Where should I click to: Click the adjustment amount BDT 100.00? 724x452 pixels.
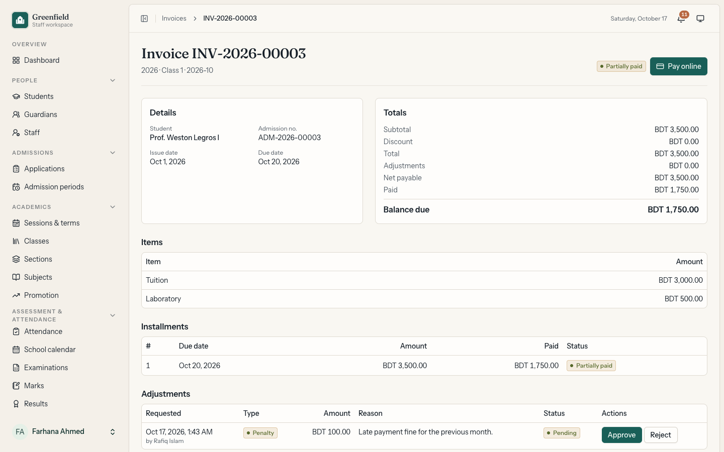pos(331,432)
